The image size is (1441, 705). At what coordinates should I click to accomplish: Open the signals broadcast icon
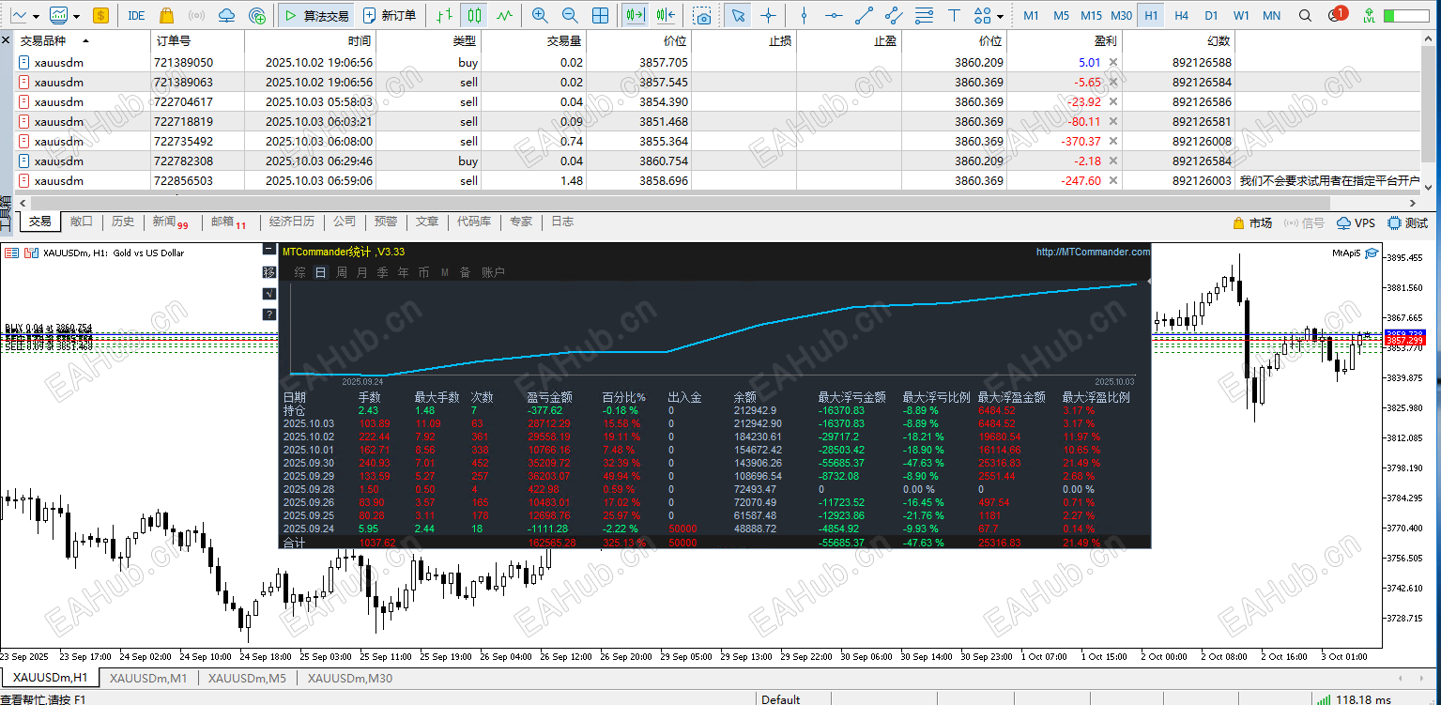click(196, 15)
